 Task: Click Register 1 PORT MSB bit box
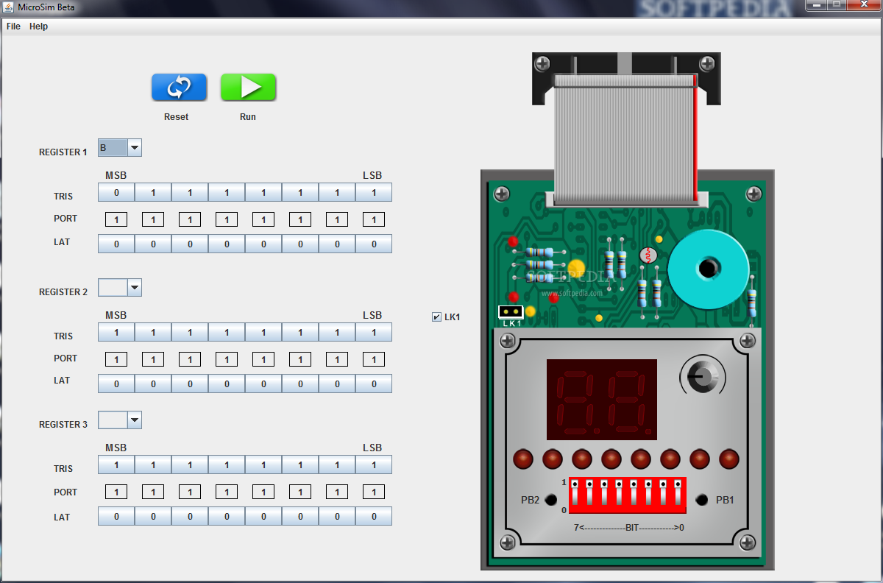[x=116, y=219]
